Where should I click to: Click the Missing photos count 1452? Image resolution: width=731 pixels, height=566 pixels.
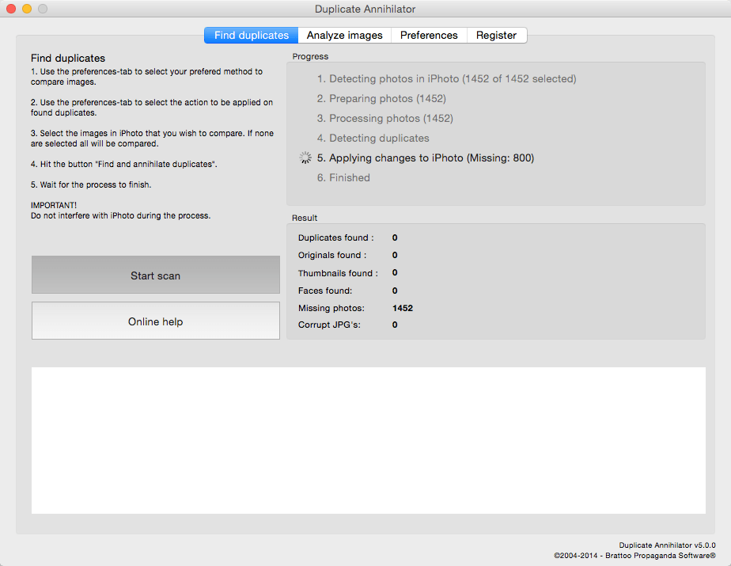[403, 308]
